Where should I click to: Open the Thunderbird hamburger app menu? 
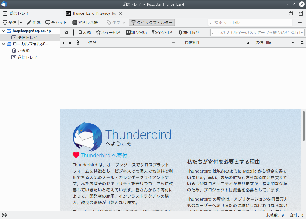pyautogui.click(x=300, y=22)
